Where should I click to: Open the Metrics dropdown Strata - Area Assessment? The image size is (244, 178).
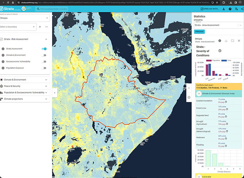[218, 25]
